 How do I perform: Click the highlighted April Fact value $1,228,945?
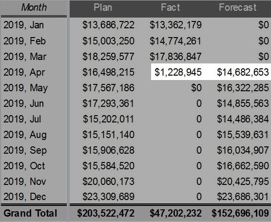(178, 72)
